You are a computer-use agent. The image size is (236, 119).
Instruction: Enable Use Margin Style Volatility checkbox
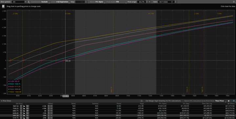tap(142, 101)
